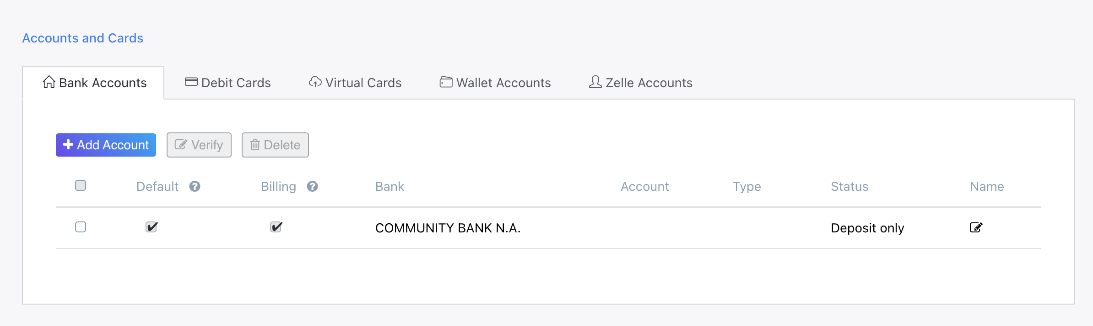1093x326 pixels.
Task: Toggle the Billing checkmark for Community Bank
Action: click(x=276, y=227)
